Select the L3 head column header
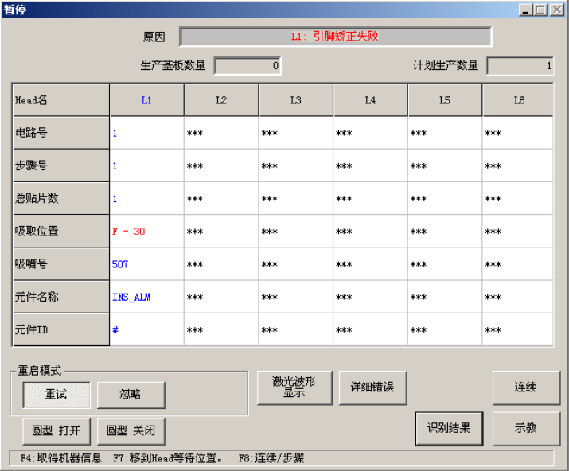 [296, 100]
